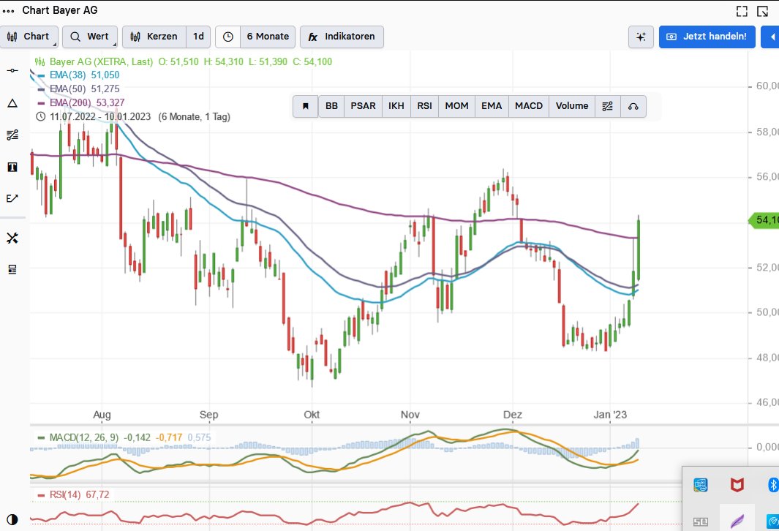The image size is (779, 531).
Task: Open the Chart type dropdown
Action: click(x=29, y=37)
